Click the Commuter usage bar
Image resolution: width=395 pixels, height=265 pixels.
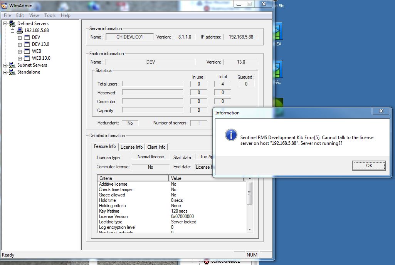153,101
